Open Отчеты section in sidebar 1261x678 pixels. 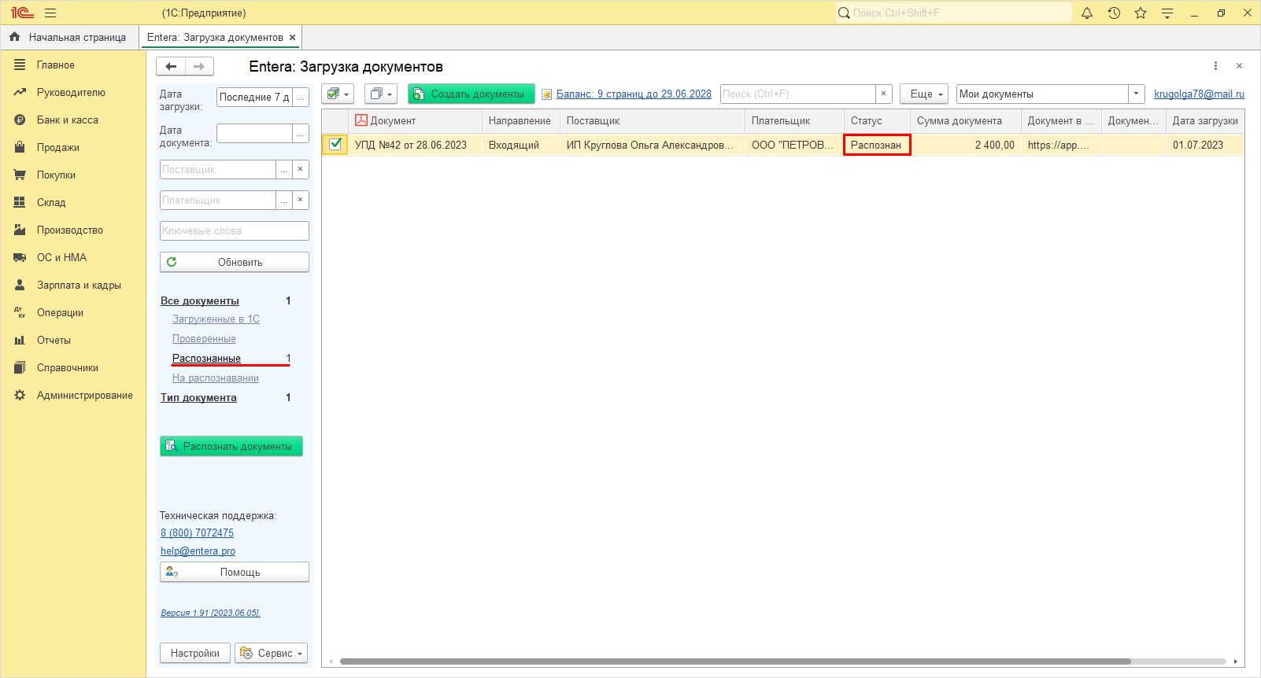pyautogui.click(x=73, y=341)
